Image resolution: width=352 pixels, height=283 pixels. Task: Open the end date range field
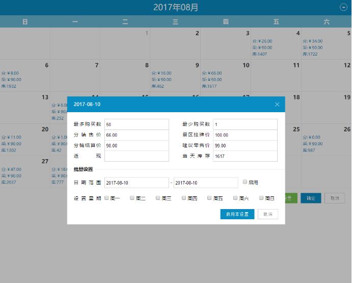(206, 183)
